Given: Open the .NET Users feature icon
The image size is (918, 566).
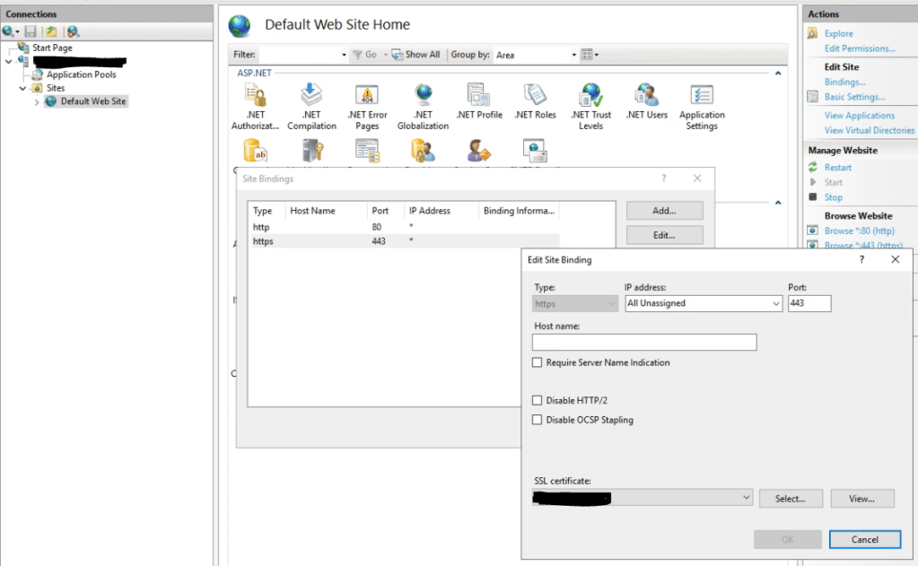Looking at the screenshot, I should tap(646, 96).
